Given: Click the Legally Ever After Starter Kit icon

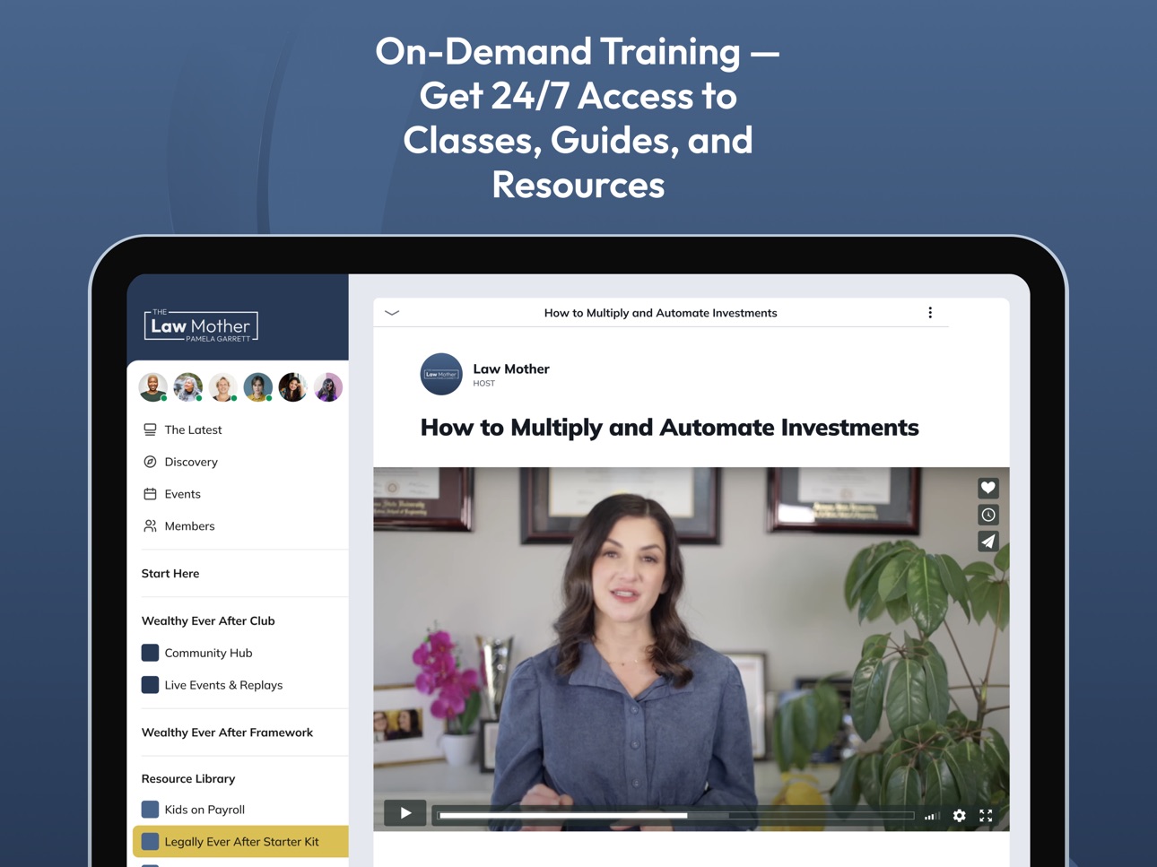Looking at the screenshot, I should click(x=150, y=842).
